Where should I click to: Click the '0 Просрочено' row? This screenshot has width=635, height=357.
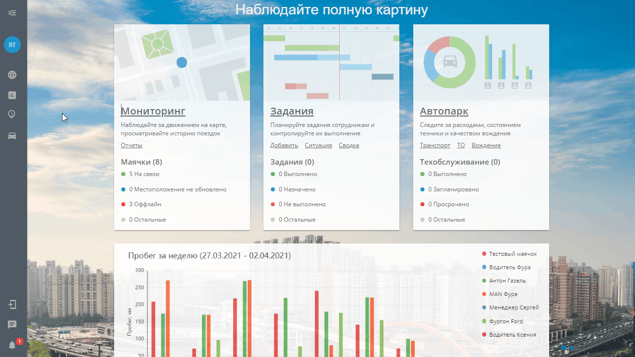[x=444, y=204]
